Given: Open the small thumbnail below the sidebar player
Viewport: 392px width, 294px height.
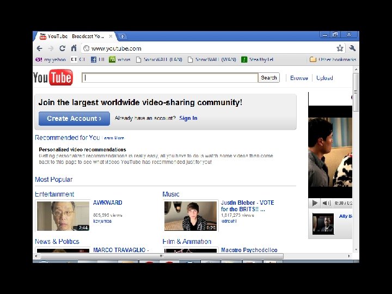Looking at the screenshot, I should (x=323, y=224).
